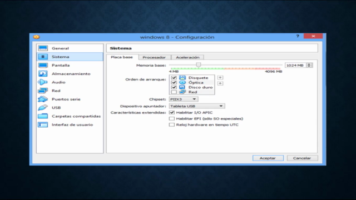Uncheck Disco duro in boot order

(x=174, y=87)
